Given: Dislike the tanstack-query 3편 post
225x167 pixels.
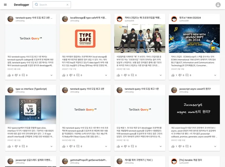Looking at the screenshot, I should pyautogui.click(x=16, y=75).
